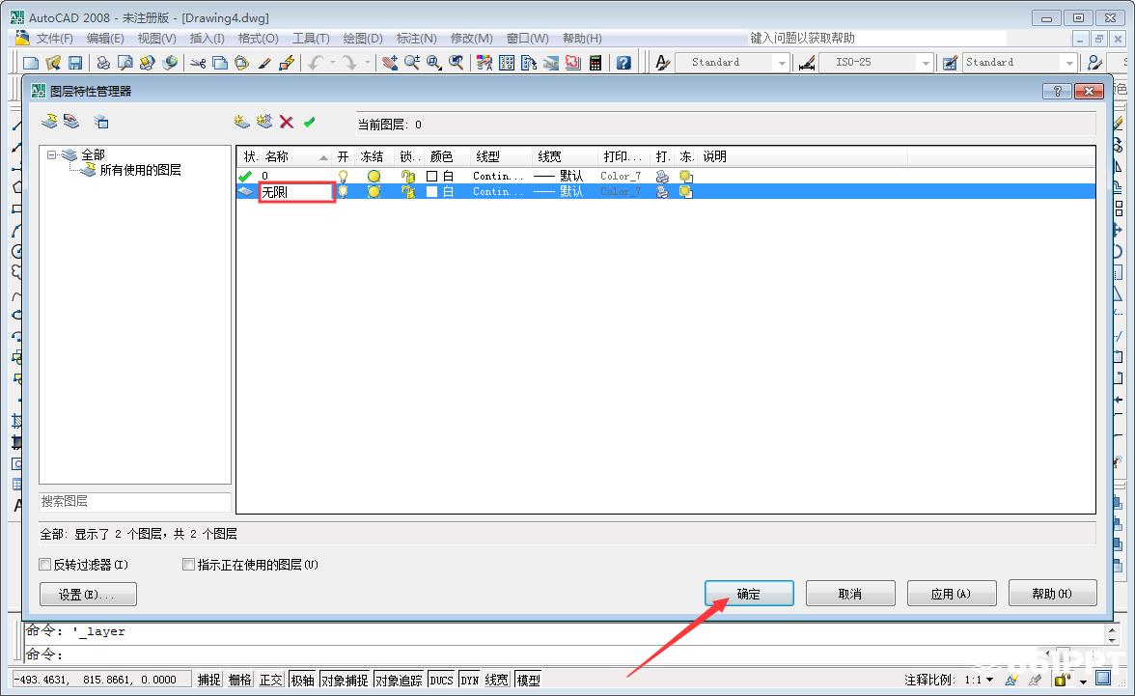Click the New Property Filter icon

[49, 122]
